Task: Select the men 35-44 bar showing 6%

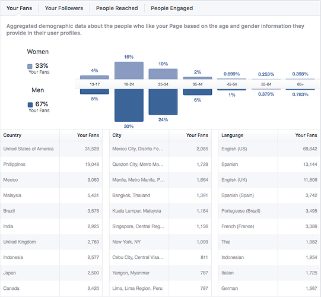Action: tap(198, 92)
